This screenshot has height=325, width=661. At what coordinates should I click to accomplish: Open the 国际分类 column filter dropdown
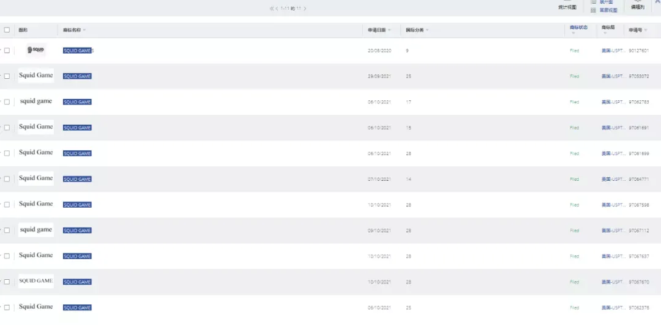click(427, 31)
